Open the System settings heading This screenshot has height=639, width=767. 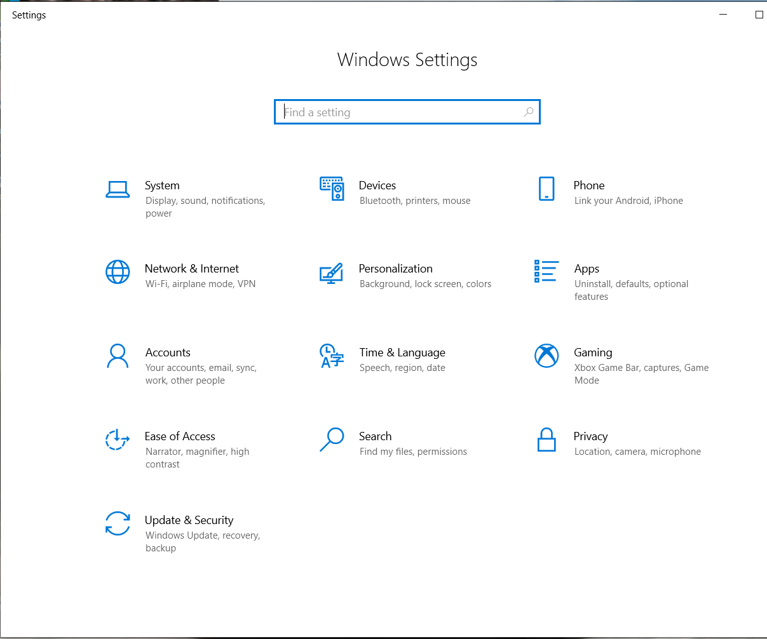click(162, 185)
